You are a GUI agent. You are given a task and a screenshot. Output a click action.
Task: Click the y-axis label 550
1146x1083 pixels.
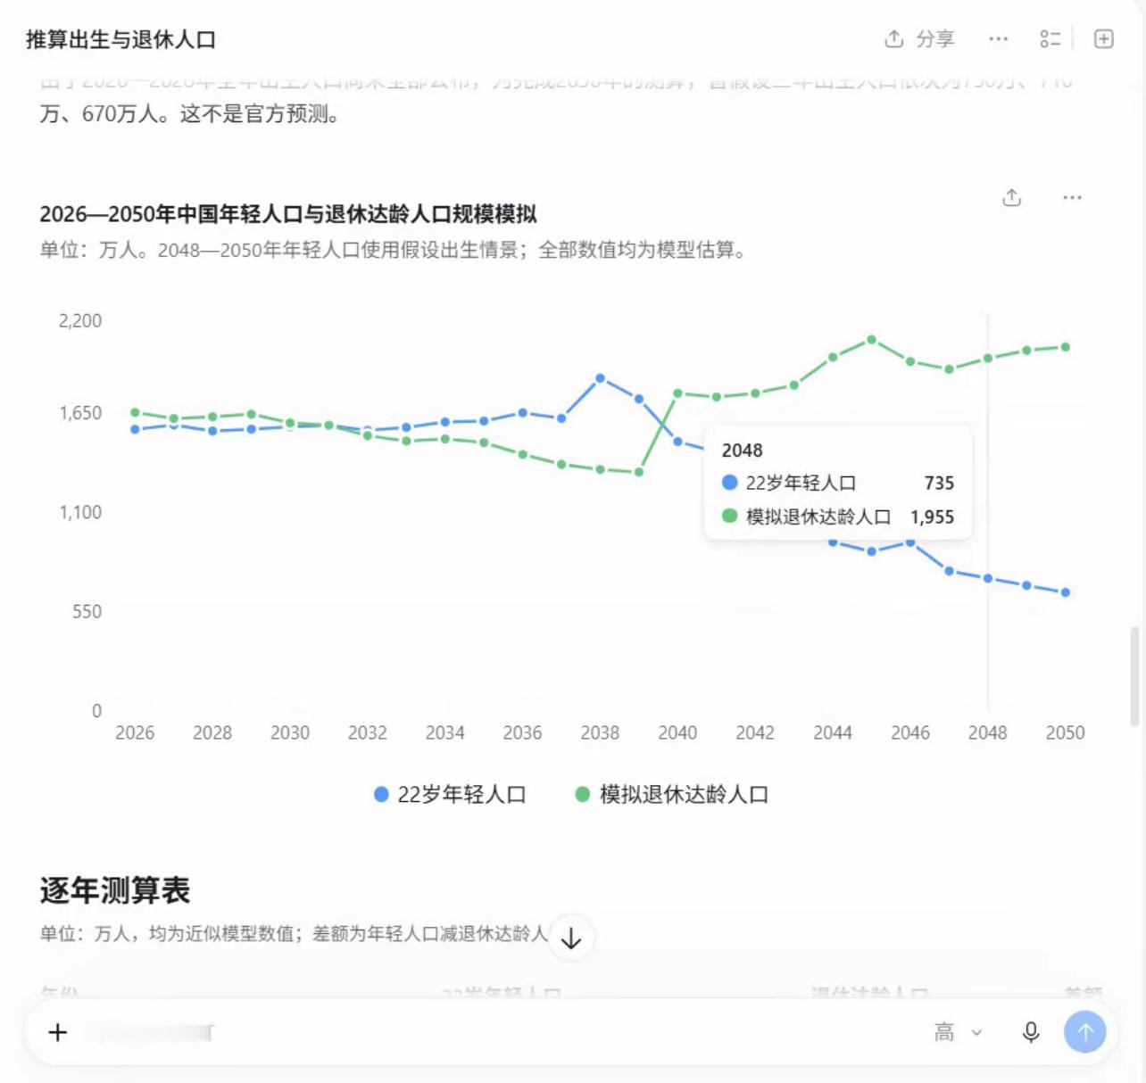(x=87, y=611)
